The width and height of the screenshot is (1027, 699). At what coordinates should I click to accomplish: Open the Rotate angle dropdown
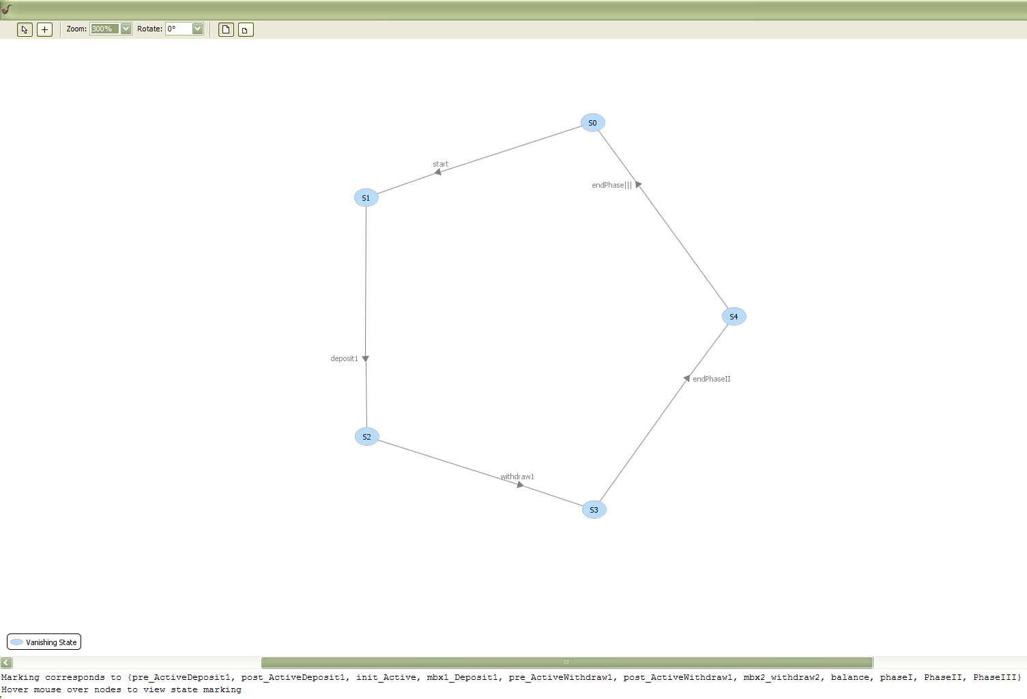tap(199, 29)
